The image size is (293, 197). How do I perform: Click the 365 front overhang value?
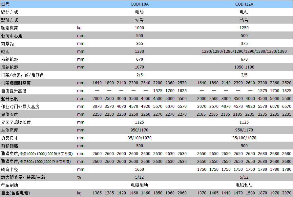[x=139, y=43]
